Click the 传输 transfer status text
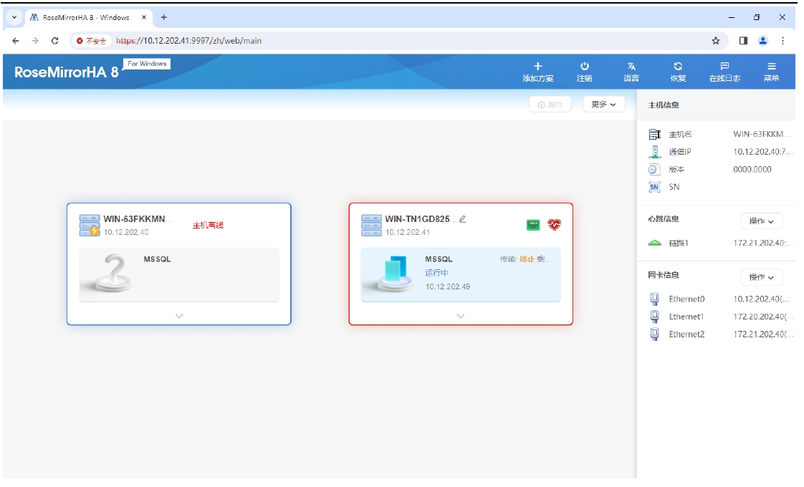This screenshot has width=804, height=487. pos(525,259)
